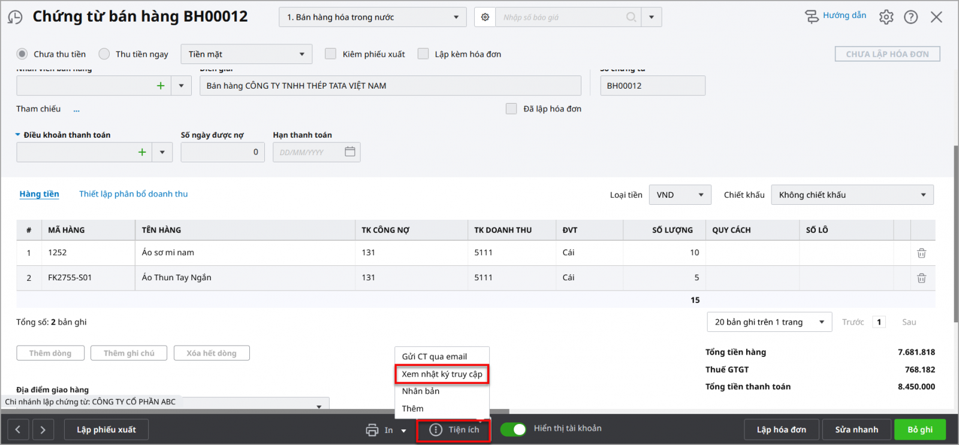959x445 pixels.
Task: Go to previous voucher with left arrow
Action: click(18, 429)
